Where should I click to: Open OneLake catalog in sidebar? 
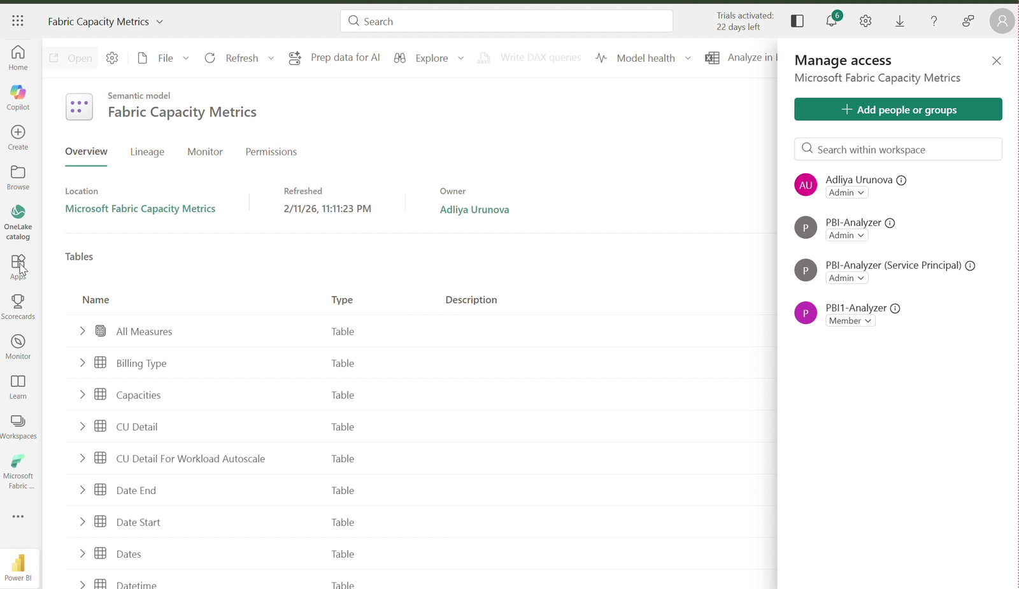(18, 222)
